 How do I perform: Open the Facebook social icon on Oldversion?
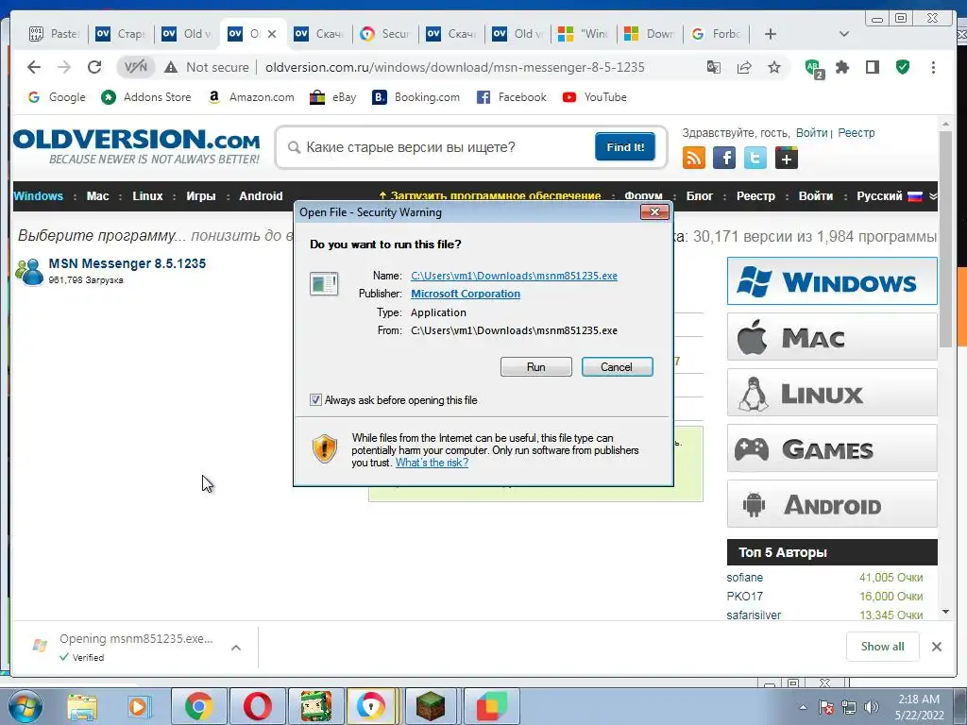click(724, 158)
